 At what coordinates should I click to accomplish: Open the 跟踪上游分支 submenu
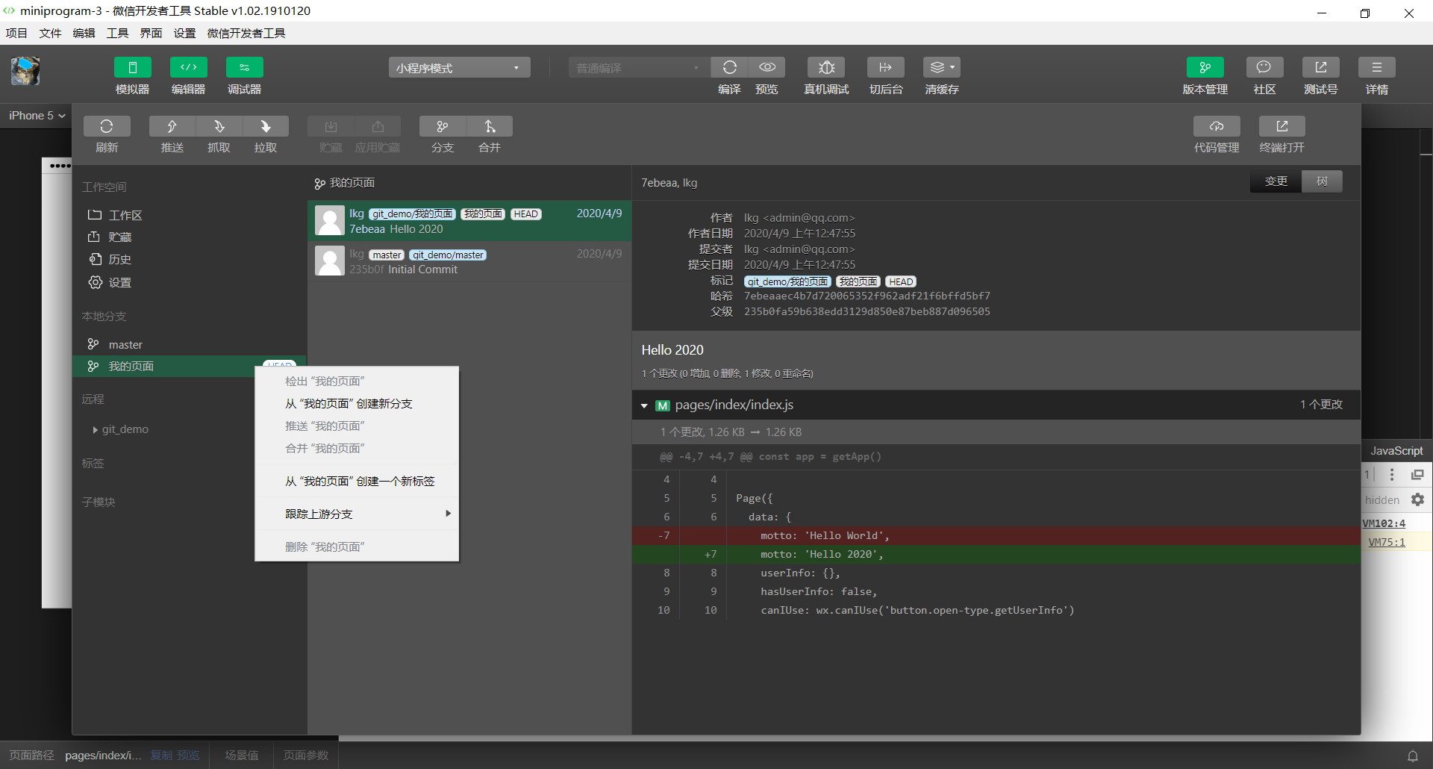[x=357, y=514]
